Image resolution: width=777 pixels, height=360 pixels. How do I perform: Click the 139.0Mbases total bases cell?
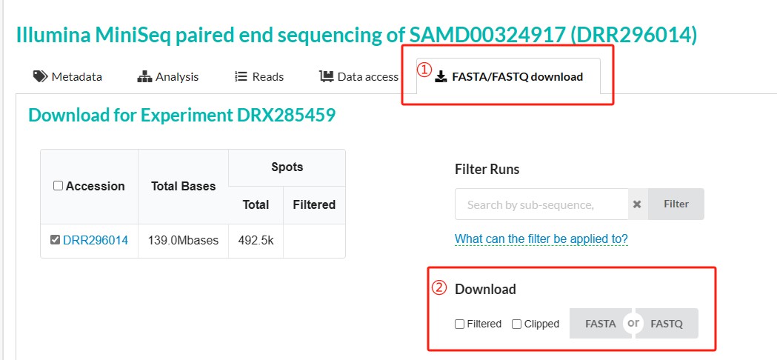tap(184, 241)
